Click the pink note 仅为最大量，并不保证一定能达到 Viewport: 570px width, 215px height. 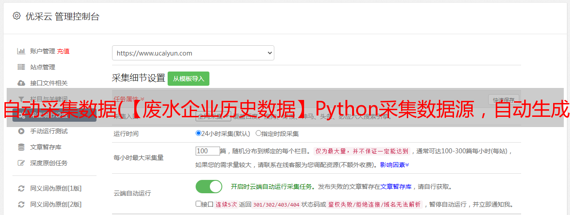[362, 151]
